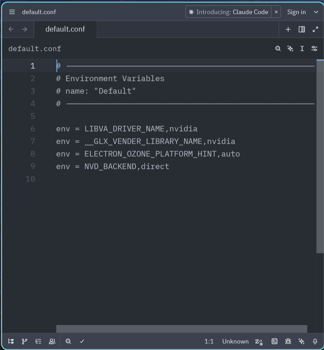Open the git branch panel

coord(24,341)
